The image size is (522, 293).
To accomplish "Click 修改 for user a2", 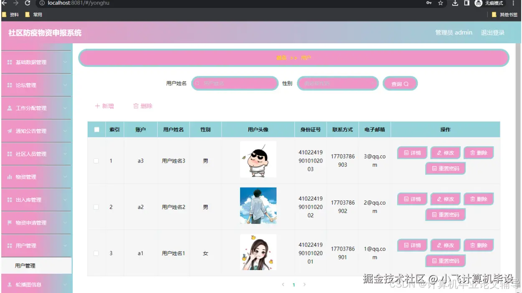I will coord(445,199).
